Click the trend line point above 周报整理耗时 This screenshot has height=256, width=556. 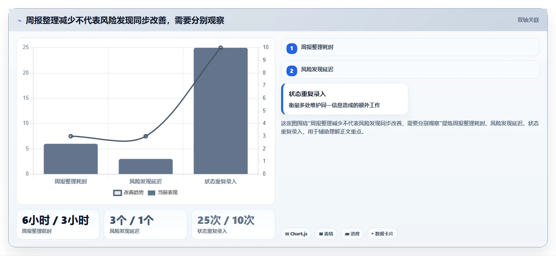pyautogui.click(x=71, y=136)
